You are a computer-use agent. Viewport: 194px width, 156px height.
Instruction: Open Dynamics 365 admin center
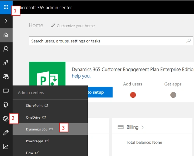click(50, 129)
